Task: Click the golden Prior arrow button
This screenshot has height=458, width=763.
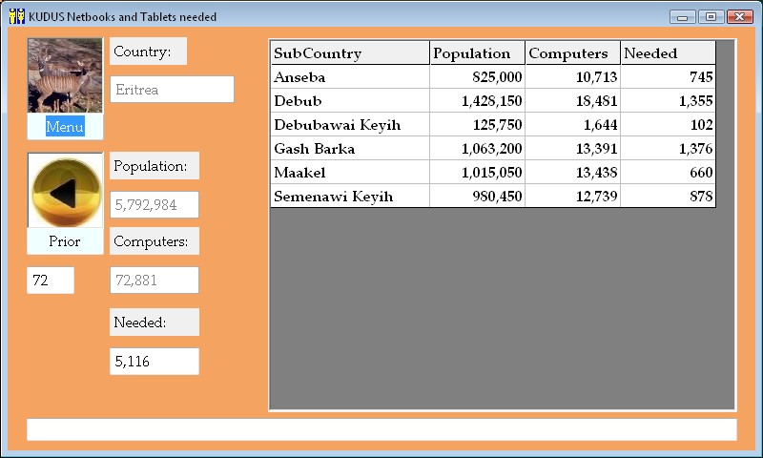Action: (65, 190)
